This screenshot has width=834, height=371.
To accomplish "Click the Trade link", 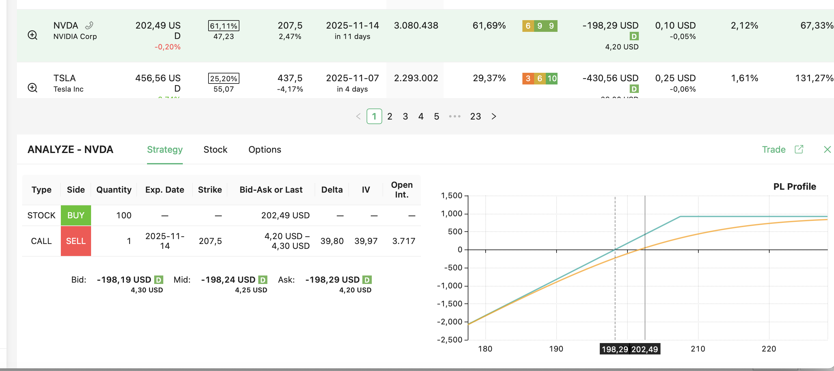I will pos(773,149).
